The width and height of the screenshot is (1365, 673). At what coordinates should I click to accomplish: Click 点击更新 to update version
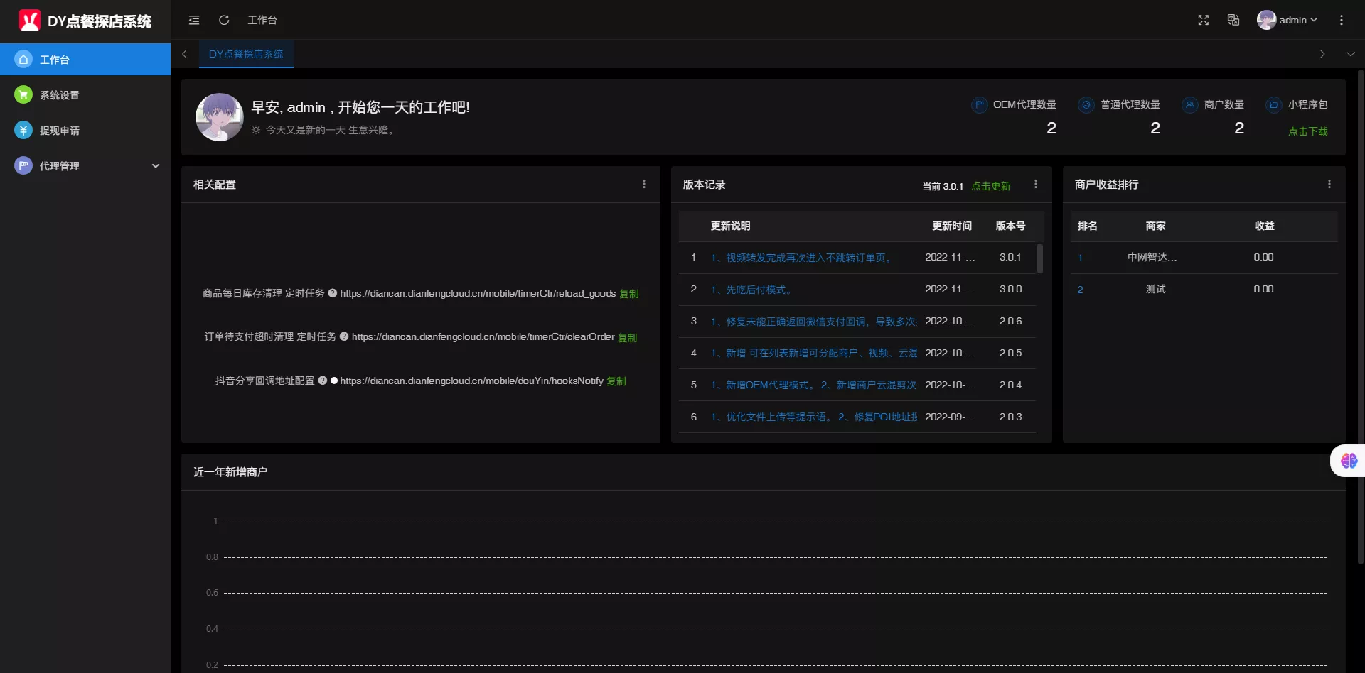(x=990, y=186)
